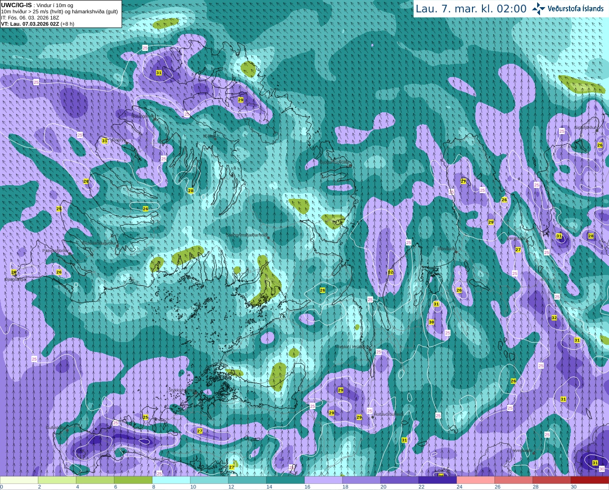Pick the light cyan 8–10 m/s legend swatch

[x=171, y=480]
